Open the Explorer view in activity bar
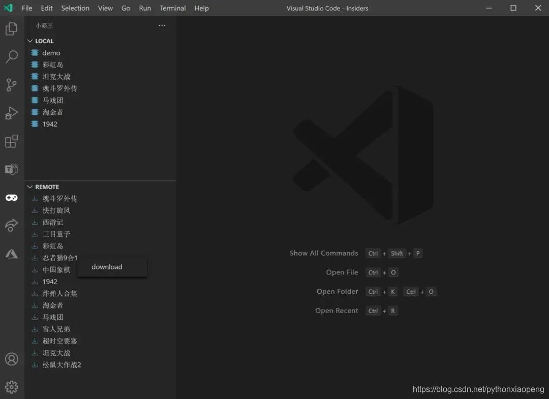This screenshot has height=399, width=549. coord(12,28)
